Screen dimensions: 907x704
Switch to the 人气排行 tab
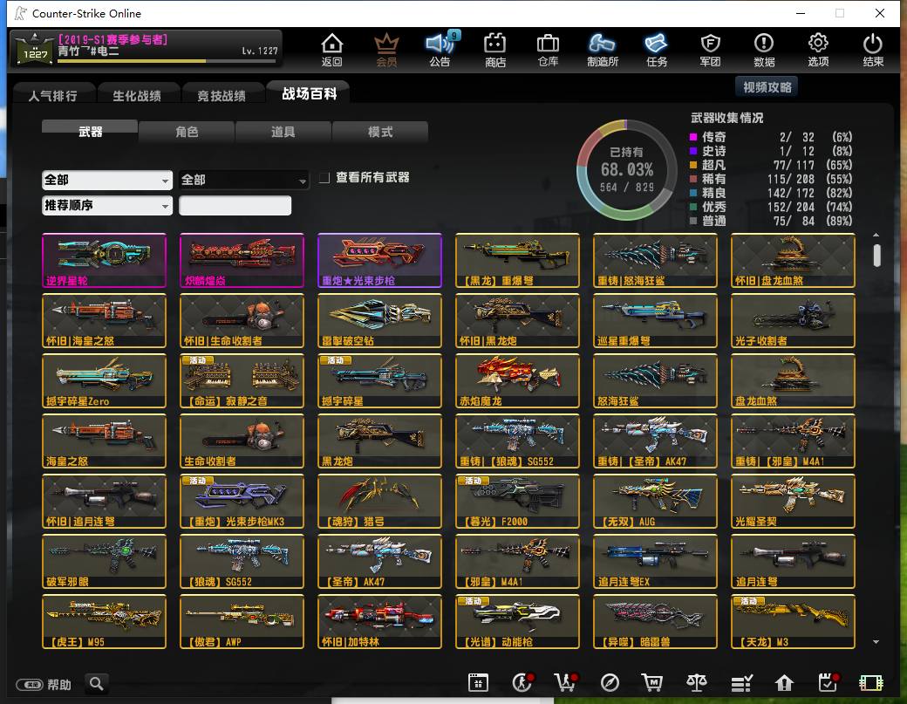coord(52,95)
